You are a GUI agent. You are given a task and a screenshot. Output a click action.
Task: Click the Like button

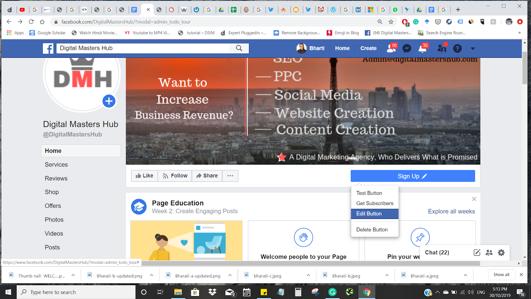click(x=144, y=176)
